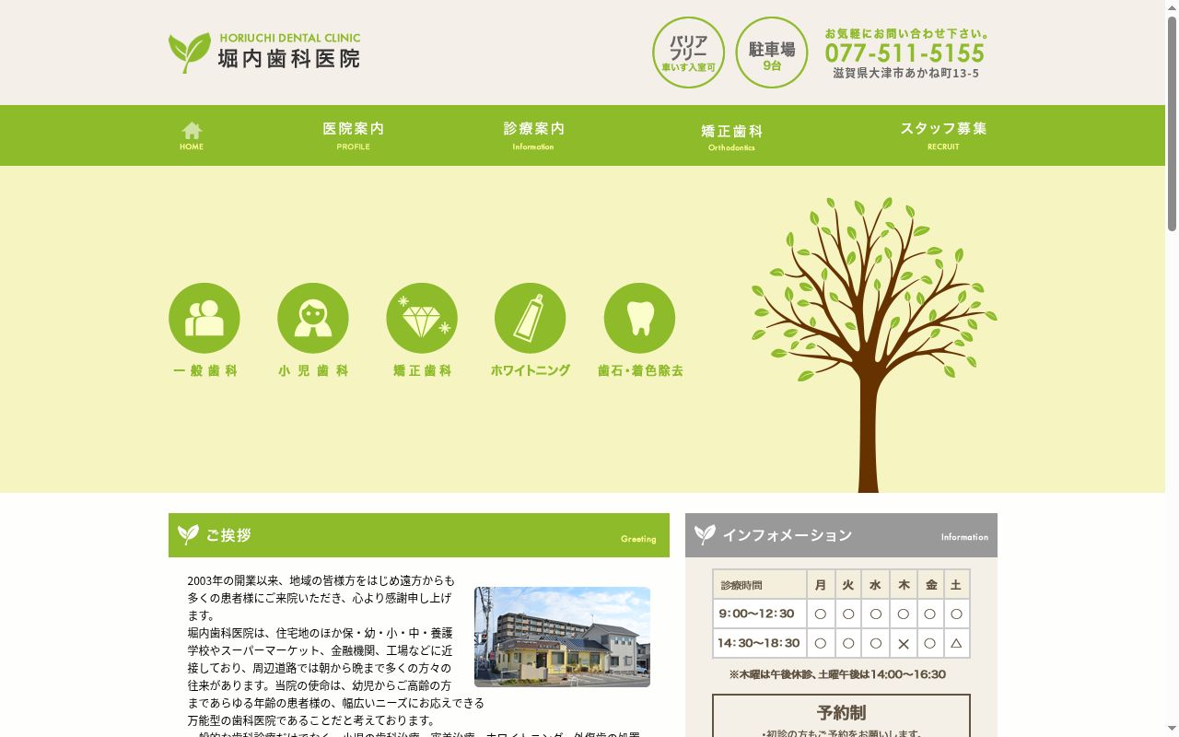Image resolution: width=1179 pixels, height=737 pixels.
Task: Click the 堀内歯科医院 clinic name text
Action: pos(288,58)
